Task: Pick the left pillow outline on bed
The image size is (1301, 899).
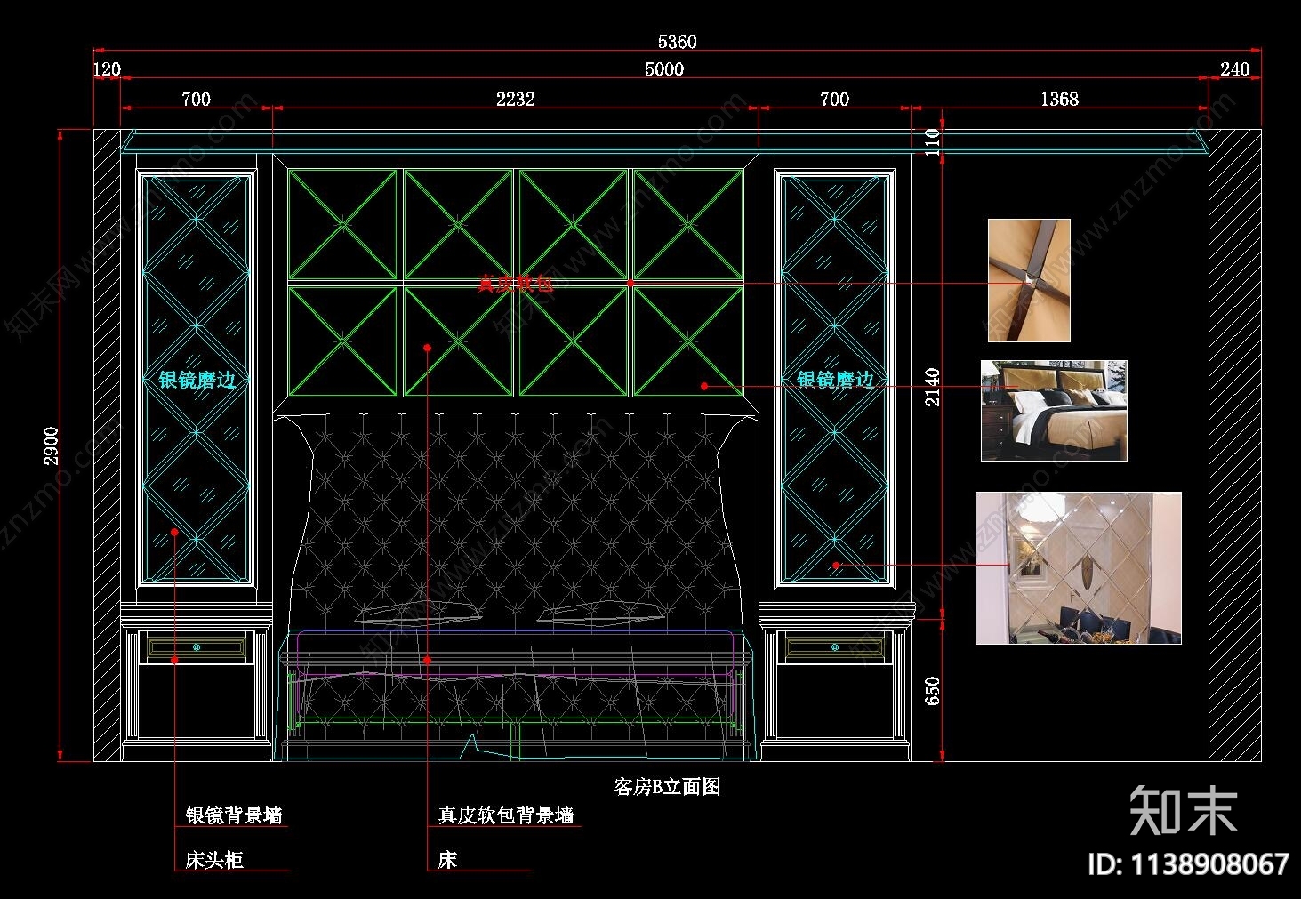Action: (x=419, y=612)
